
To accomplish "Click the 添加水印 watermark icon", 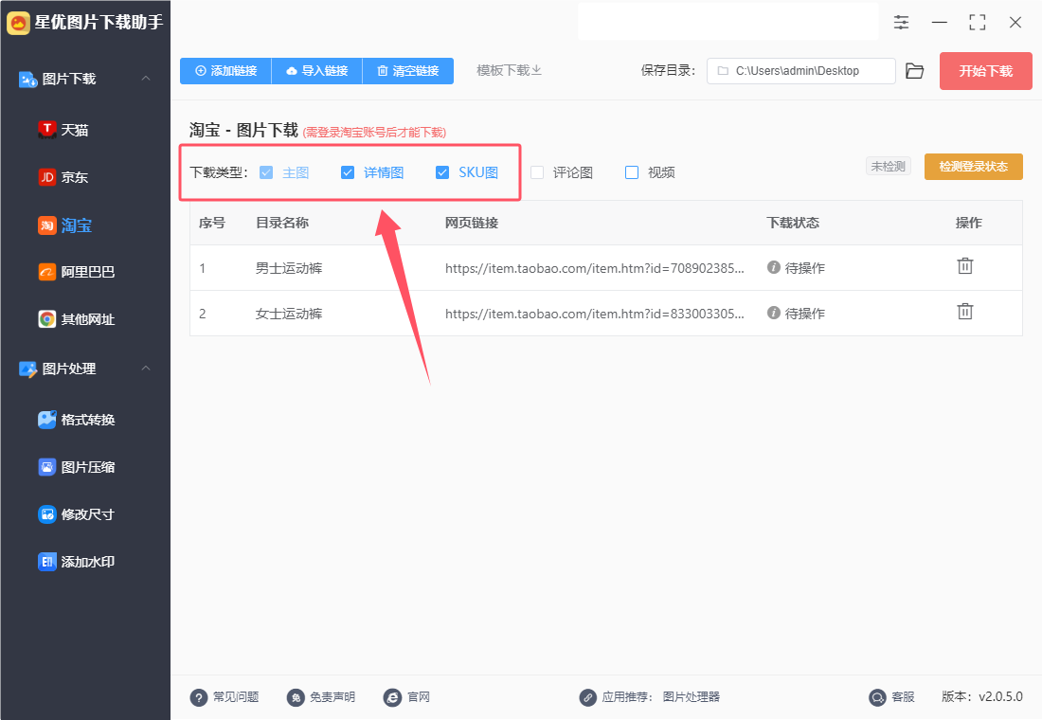I will tap(47, 562).
